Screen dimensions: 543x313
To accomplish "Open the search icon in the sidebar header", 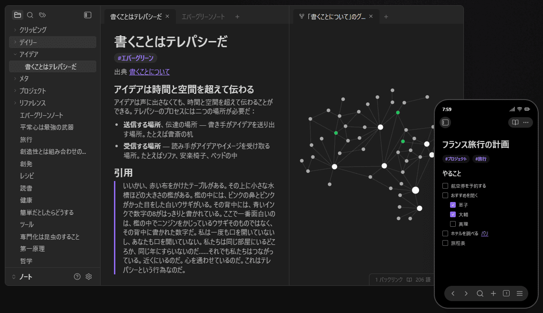I will 30,15.
